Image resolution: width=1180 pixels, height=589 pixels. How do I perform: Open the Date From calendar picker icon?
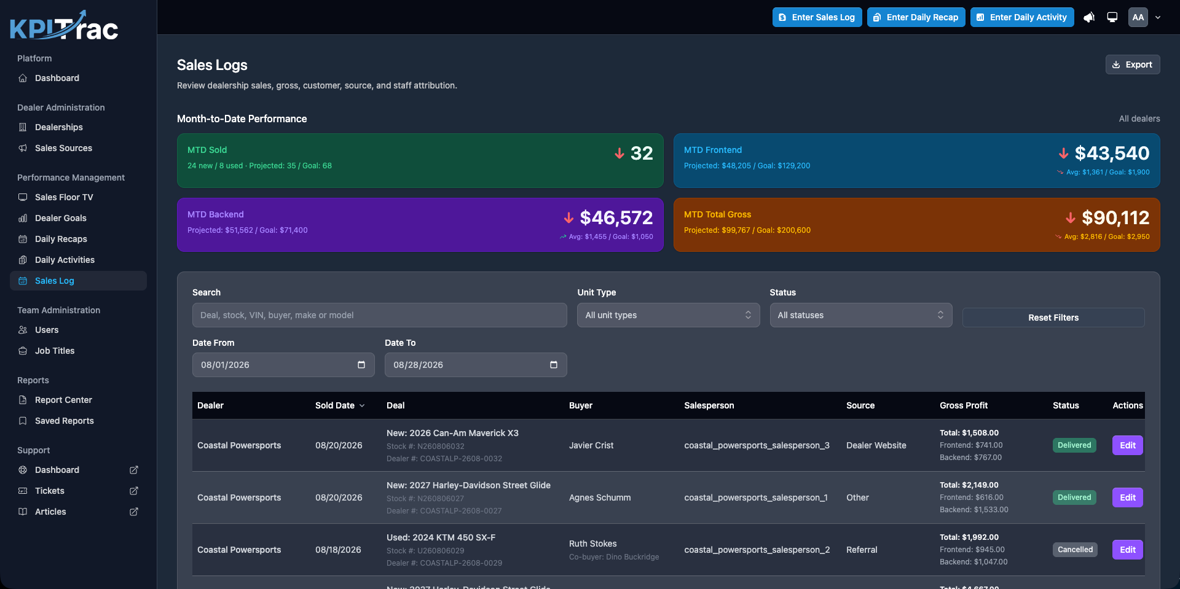[361, 365]
